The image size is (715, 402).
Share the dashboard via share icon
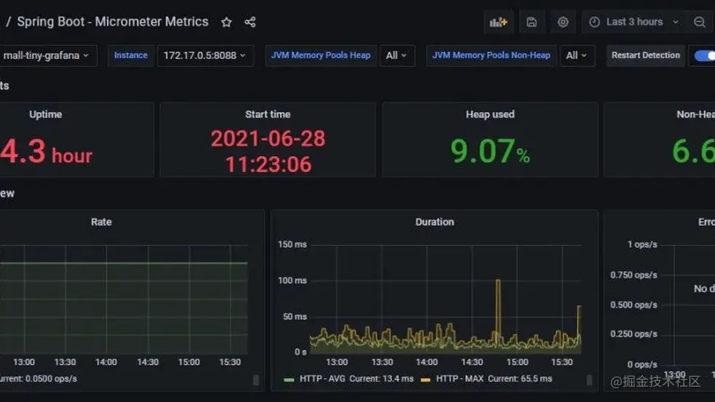250,22
